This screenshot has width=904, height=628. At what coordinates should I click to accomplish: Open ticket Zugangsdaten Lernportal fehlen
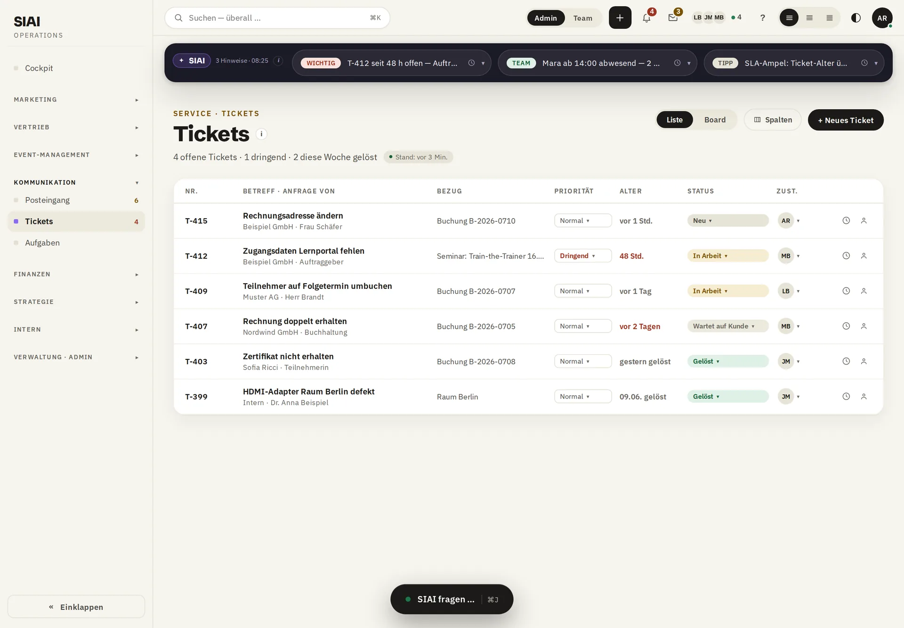point(304,251)
